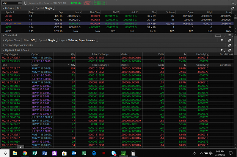Launch Chrome from the taskbar
This screenshot has height=157, width=237.
pyautogui.click(x=25, y=153)
